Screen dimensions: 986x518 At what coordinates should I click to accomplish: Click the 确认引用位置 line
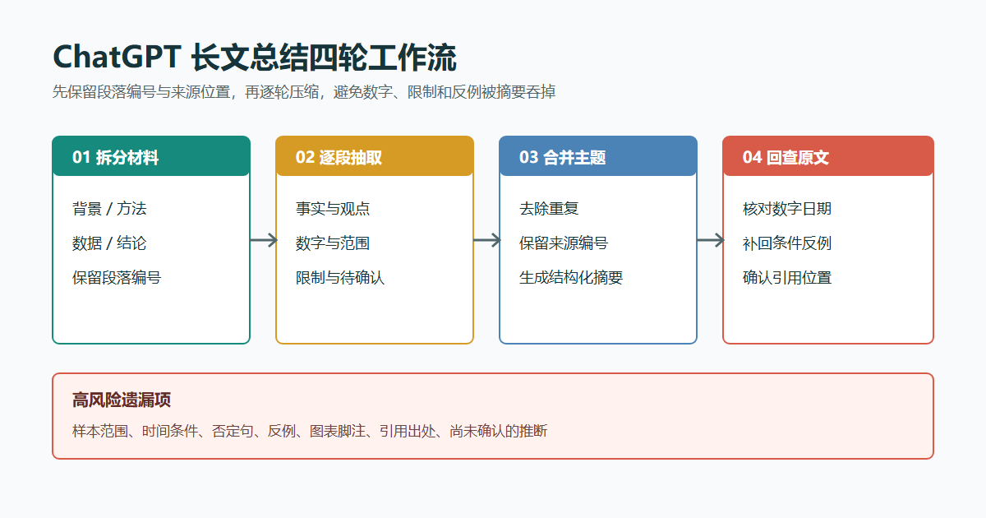[x=787, y=278]
